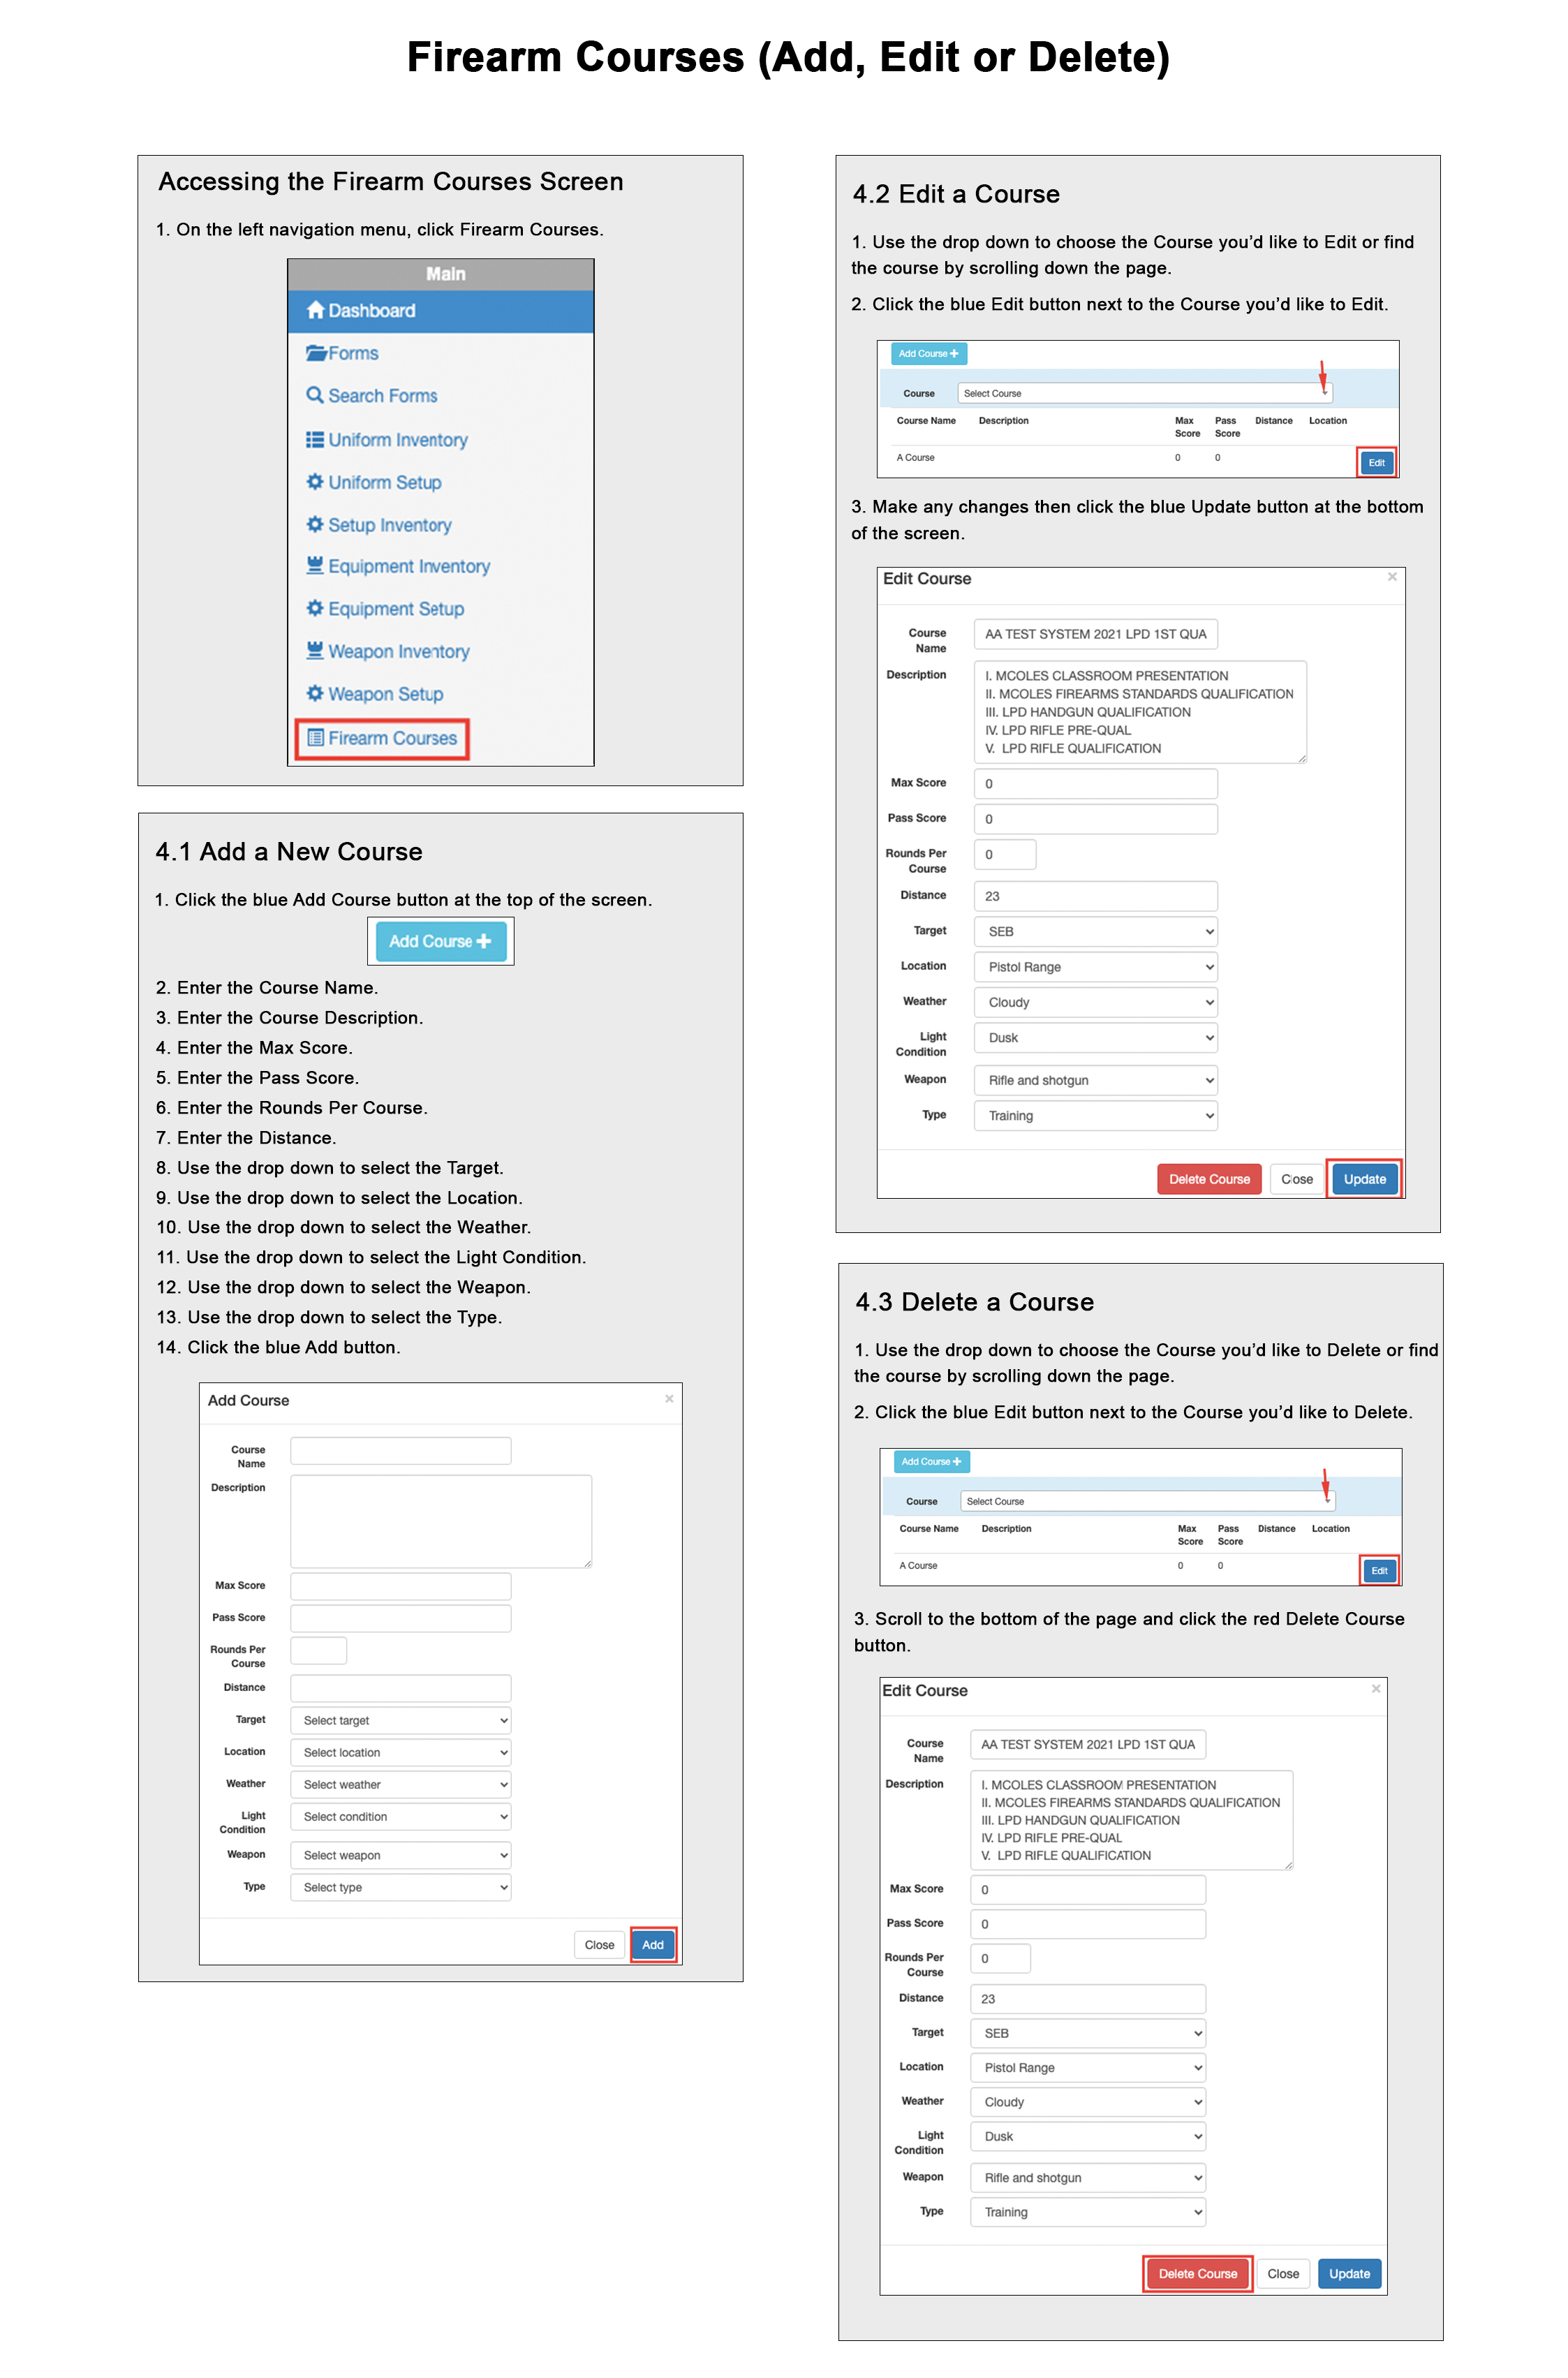
Task: Open Forms folder icon in menu
Action: click(x=316, y=353)
